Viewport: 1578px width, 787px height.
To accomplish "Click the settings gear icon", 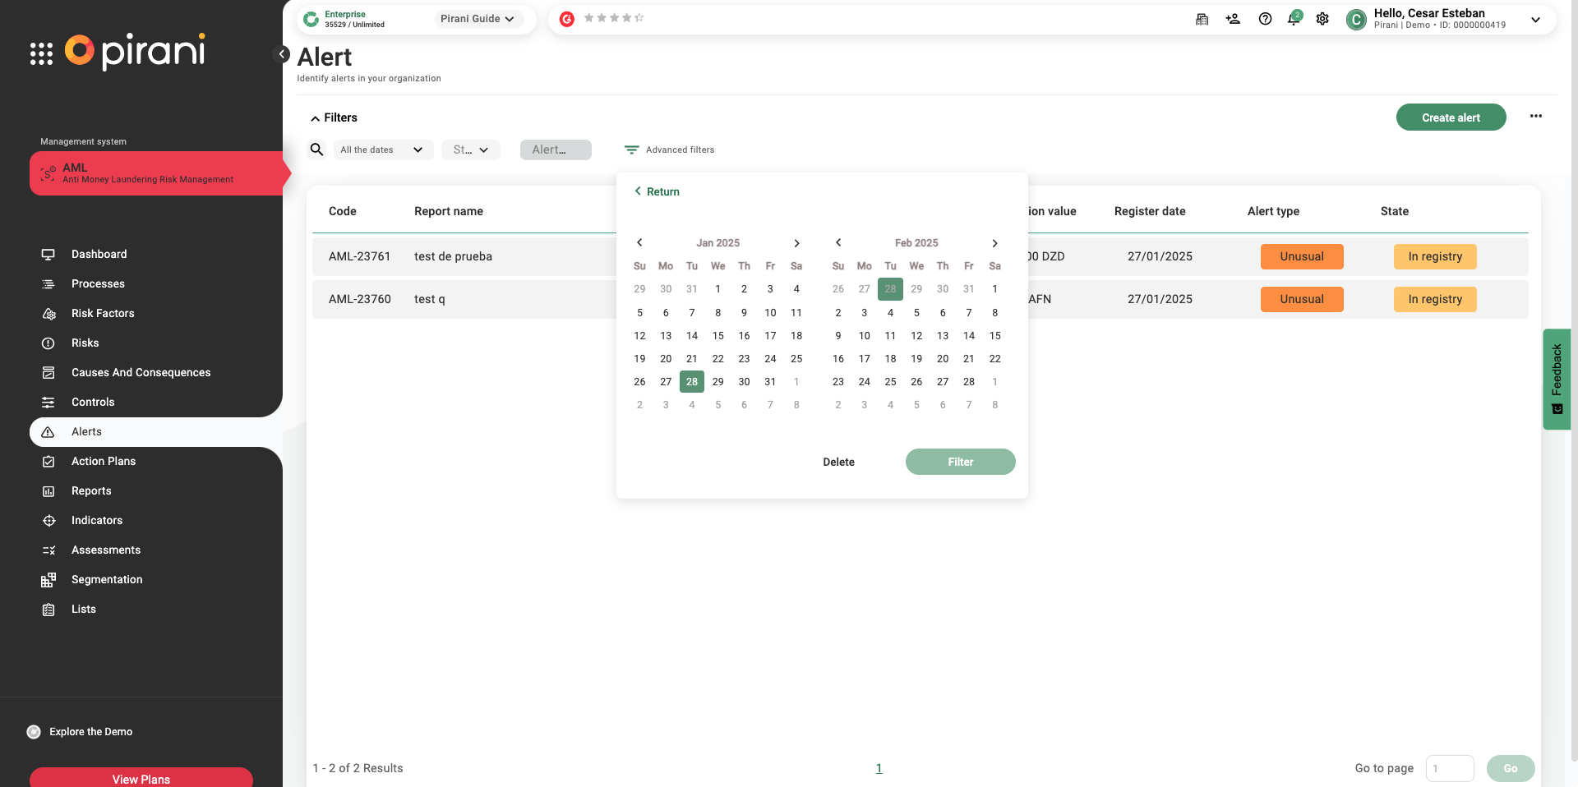I will pos(1322,19).
